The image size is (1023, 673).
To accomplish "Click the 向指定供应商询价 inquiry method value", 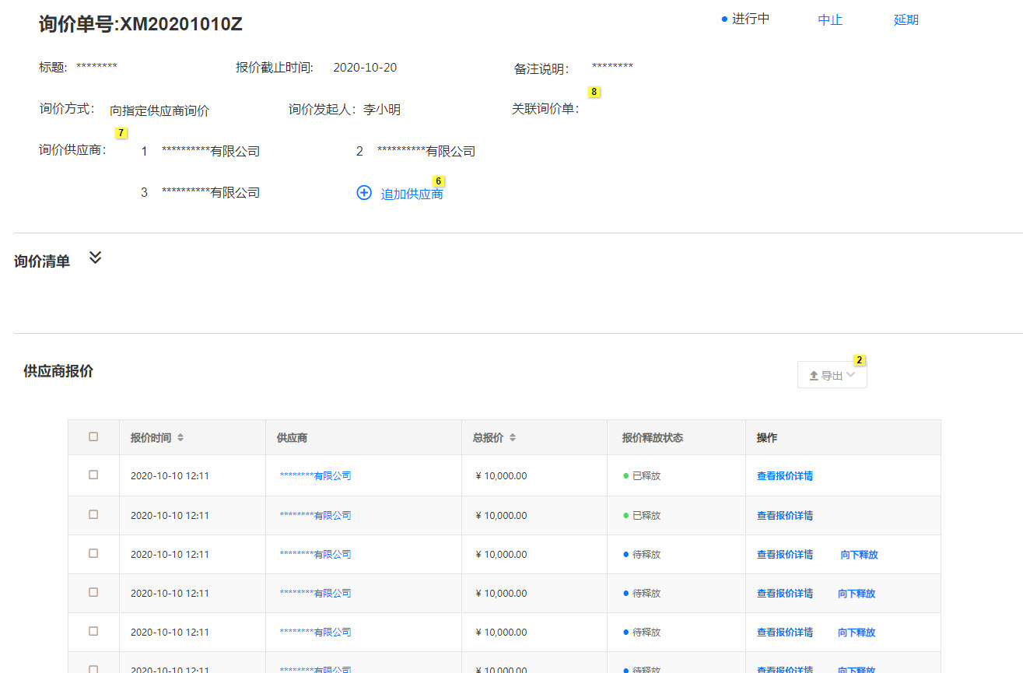I will click(x=159, y=111).
